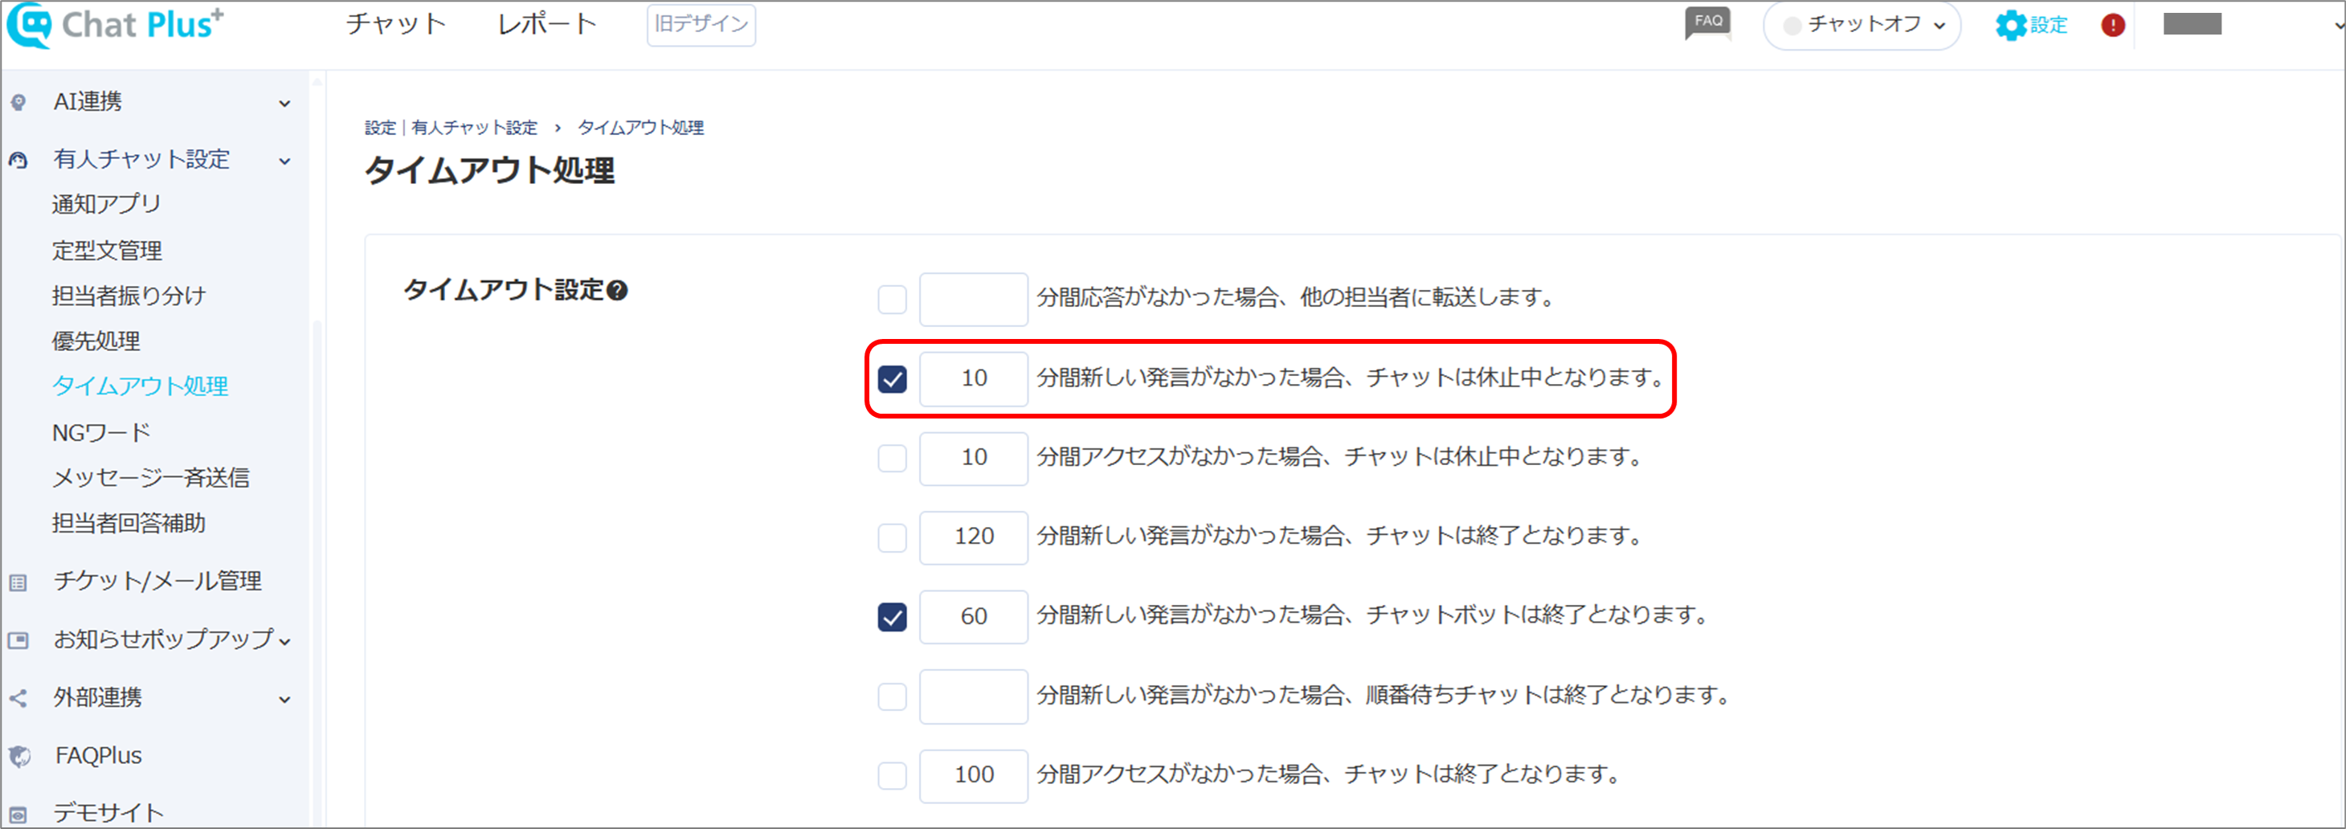Select 定型文管理 in sidebar

(108, 250)
